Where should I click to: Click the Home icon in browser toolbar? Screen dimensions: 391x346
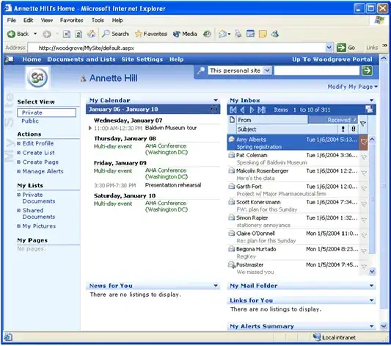91,34
